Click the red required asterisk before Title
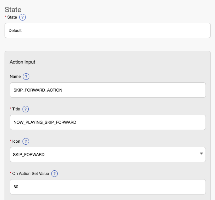The width and height of the screenshot is (215, 200). (10, 108)
